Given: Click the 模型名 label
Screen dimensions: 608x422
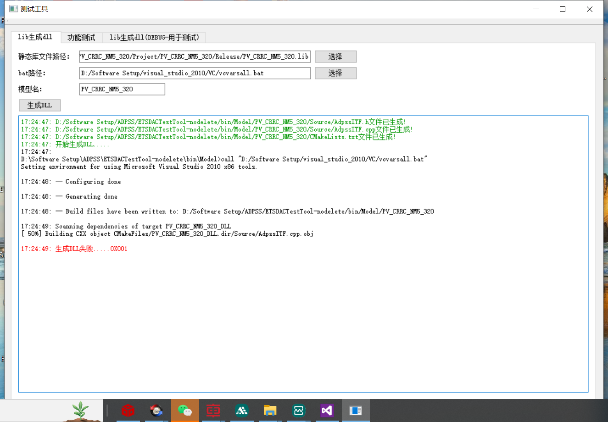Looking at the screenshot, I should tap(30, 89).
